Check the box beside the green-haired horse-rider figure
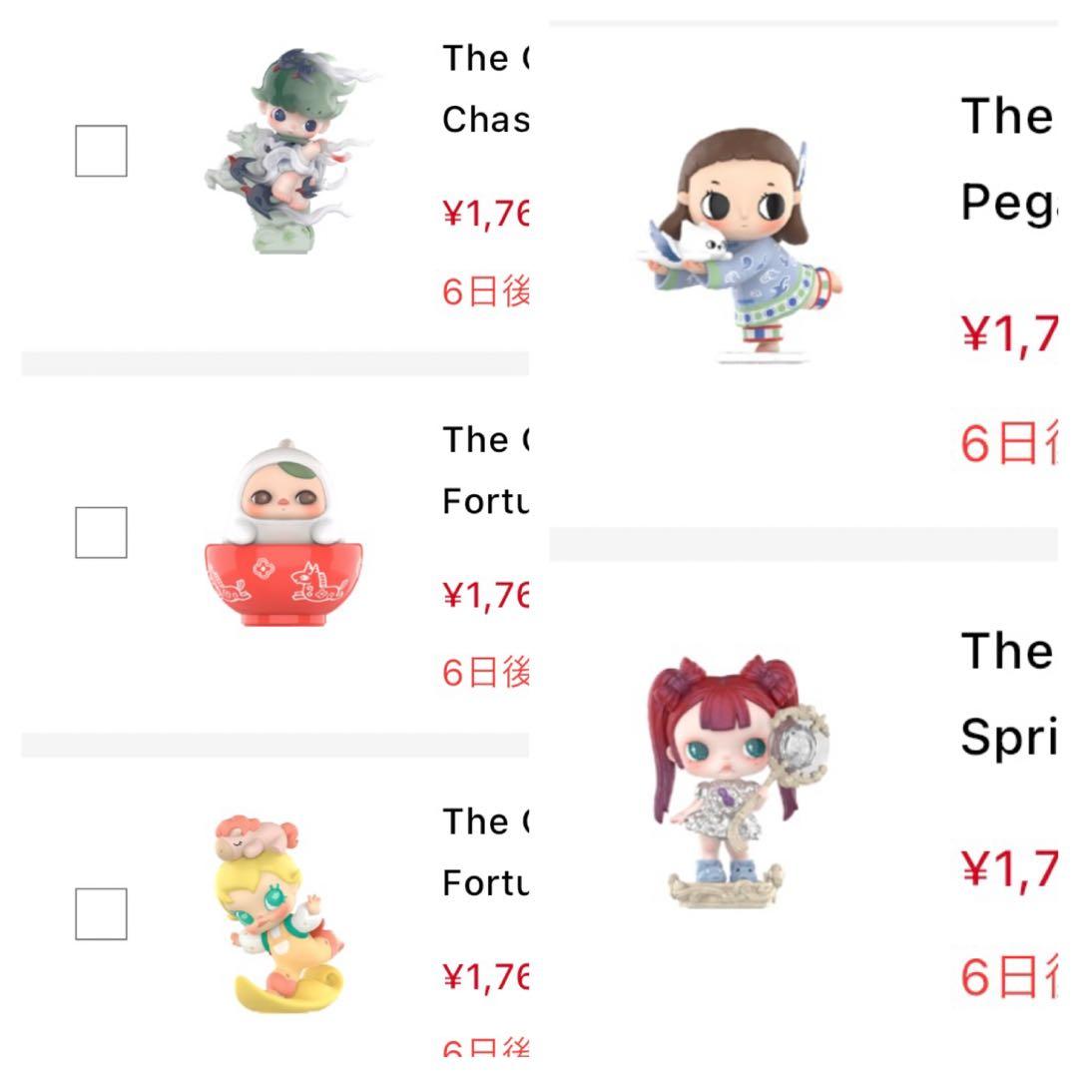The image size is (1078, 1078). click(x=101, y=151)
